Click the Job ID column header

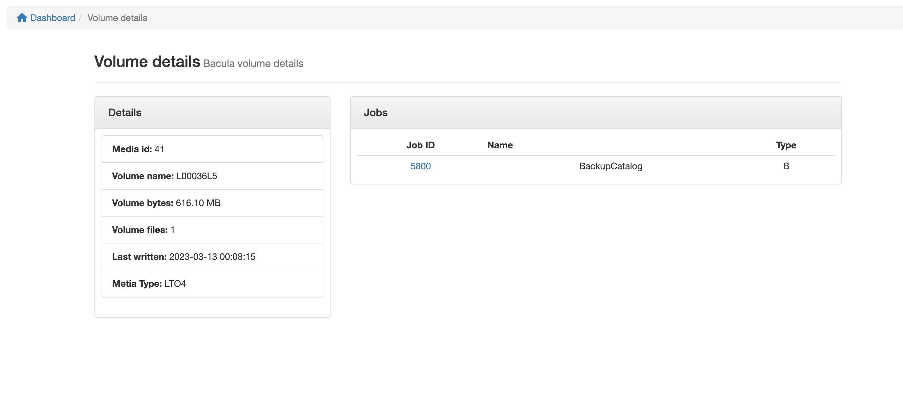(x=420, y=145)
